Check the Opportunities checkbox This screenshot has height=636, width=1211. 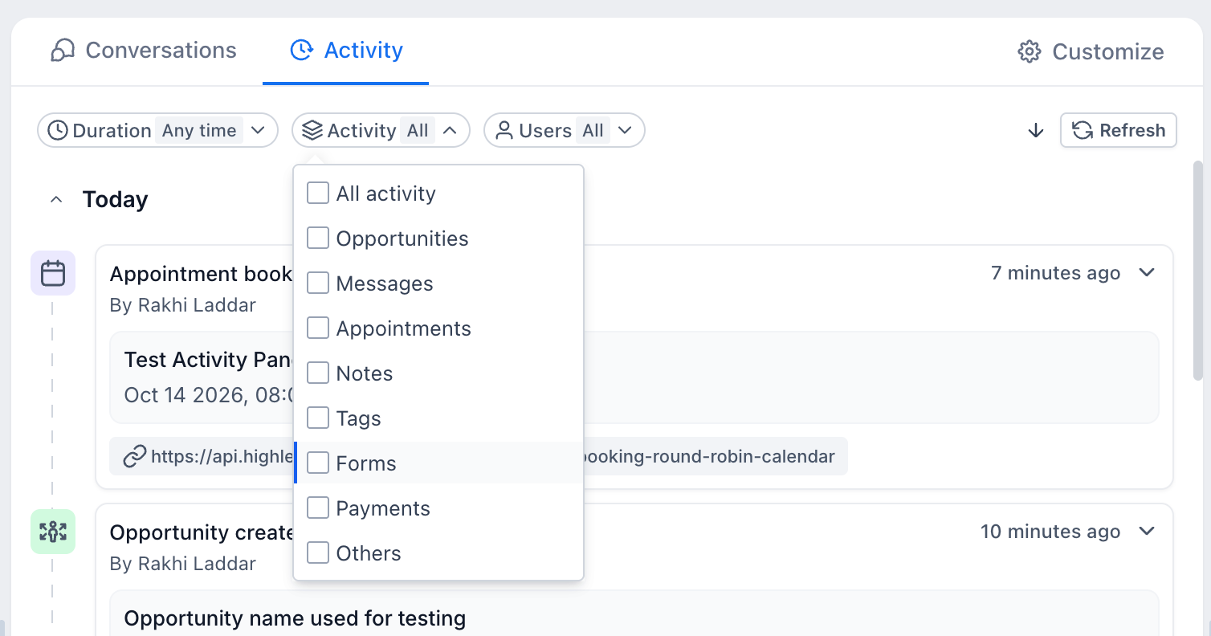(318, 238)
